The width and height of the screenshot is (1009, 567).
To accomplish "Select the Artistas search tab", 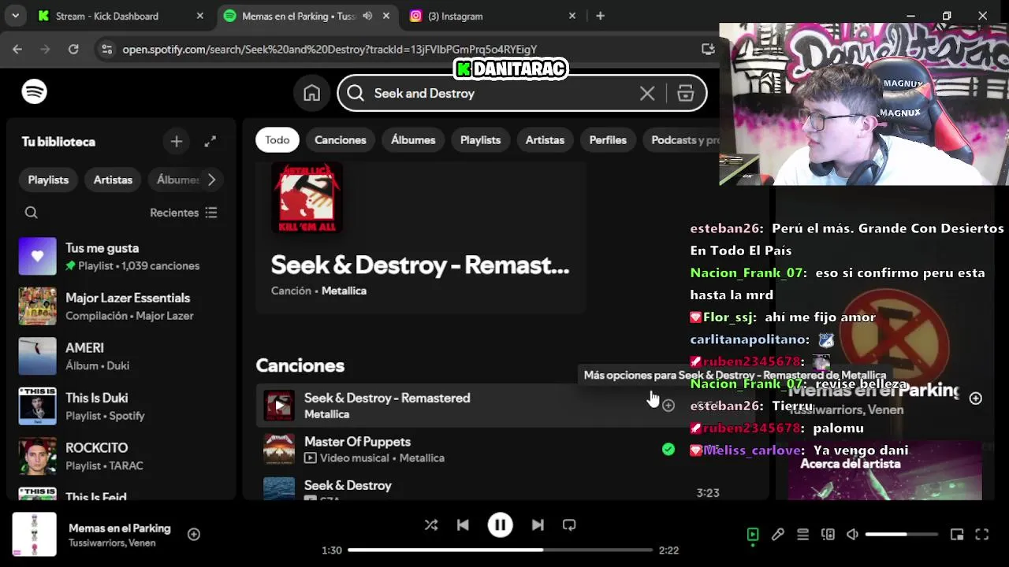I will tap(545, 140).
